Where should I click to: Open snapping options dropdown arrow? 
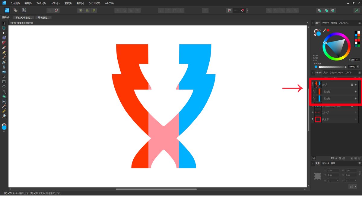pos(247,10)
